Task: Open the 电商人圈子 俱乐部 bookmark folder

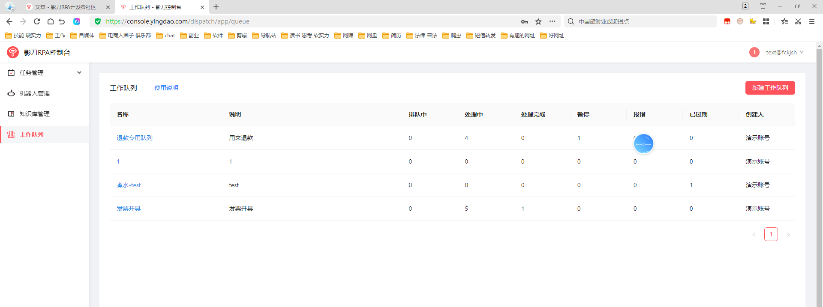Action: pyautogui.click(x=125, y=36)
